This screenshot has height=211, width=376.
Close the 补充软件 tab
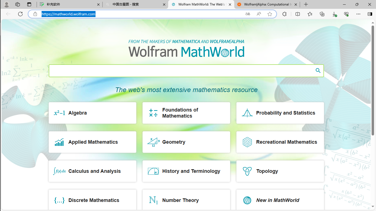point(99,4)
